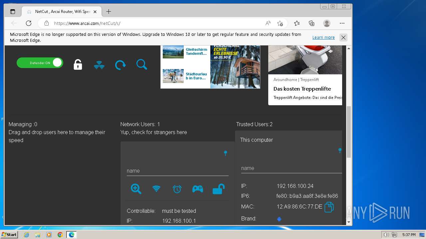This screenshot has width=426, height=239.
Task: Open the volume tray icon
Action: 386,235
